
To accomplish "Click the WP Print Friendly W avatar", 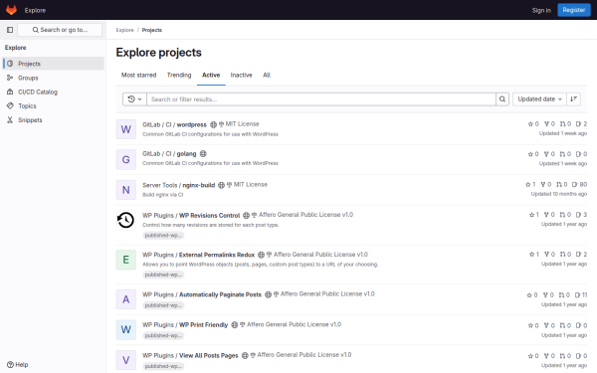I will click(x=126, y=329).
